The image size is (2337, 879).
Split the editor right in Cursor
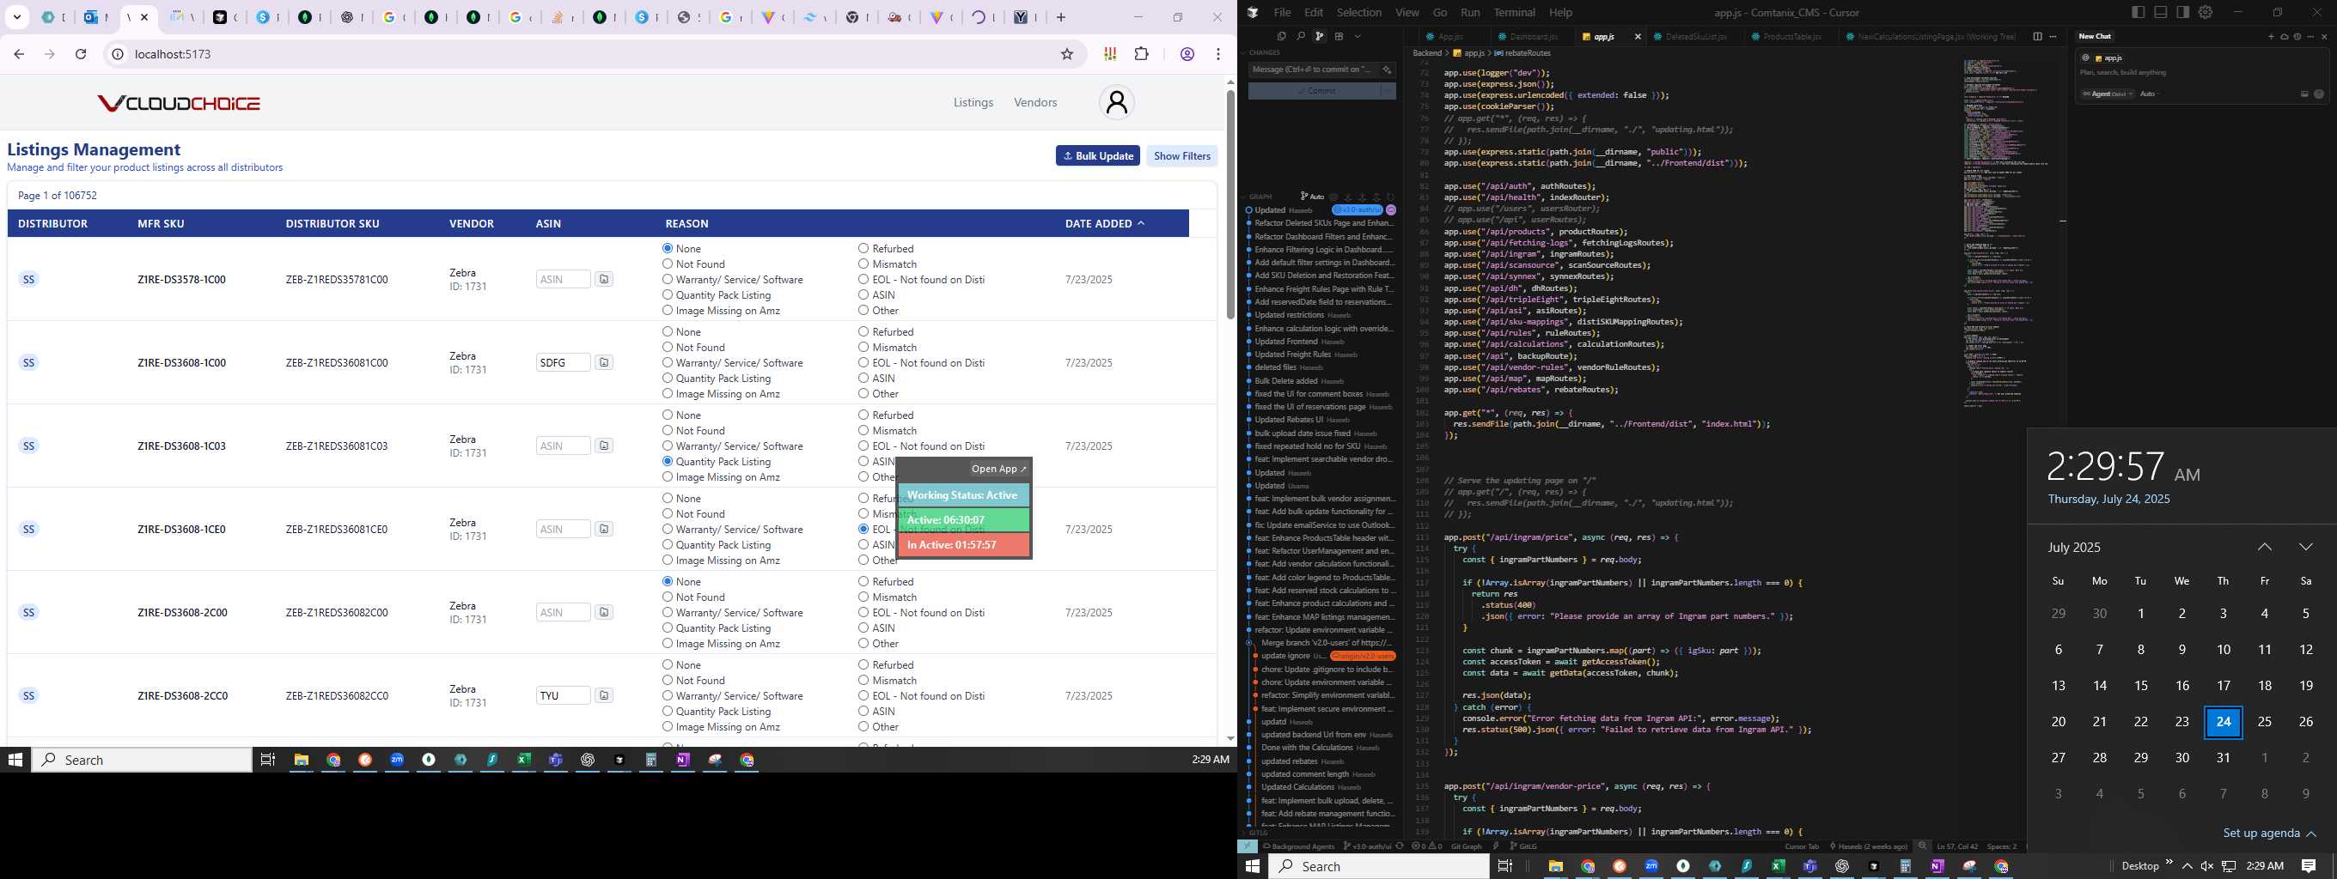2038,36
